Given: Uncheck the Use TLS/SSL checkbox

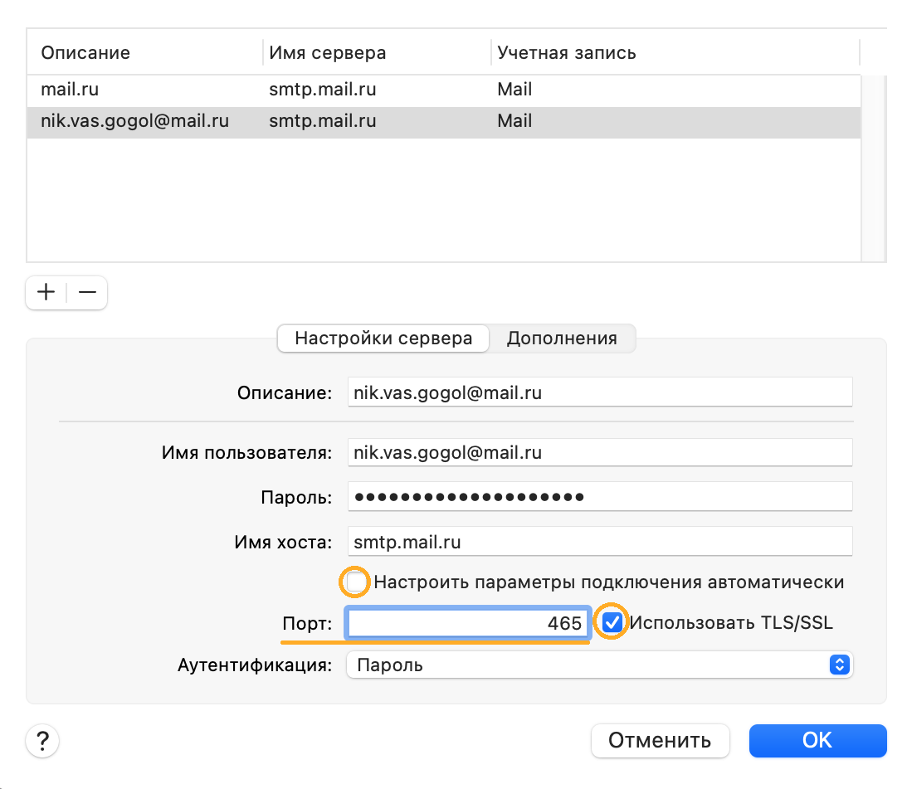Looking at the screenshot, I should coord(612,622).
